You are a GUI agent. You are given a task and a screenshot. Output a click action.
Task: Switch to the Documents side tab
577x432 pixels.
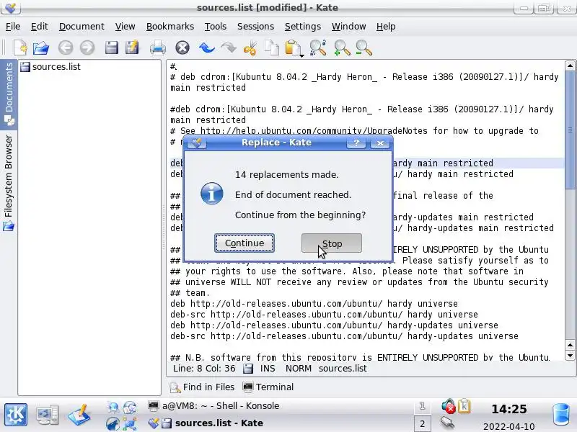(9, 94)
